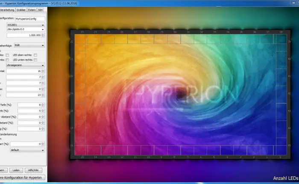Image resolution: width=299 pixels, height=184 pixels.
Task: Click the 'bstand [%]' field showing 0
Action: point(29,123)
